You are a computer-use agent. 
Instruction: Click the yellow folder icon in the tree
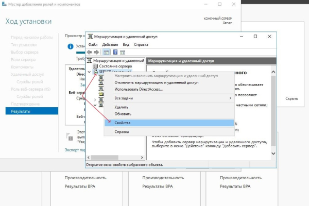pyautogui.click(x=101, y=94)
